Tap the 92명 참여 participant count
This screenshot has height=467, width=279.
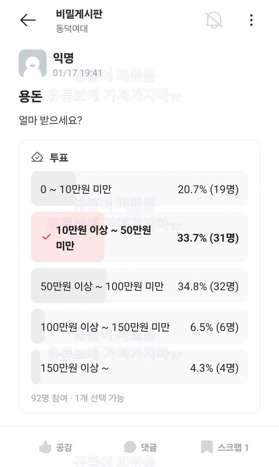pos(49,398)
